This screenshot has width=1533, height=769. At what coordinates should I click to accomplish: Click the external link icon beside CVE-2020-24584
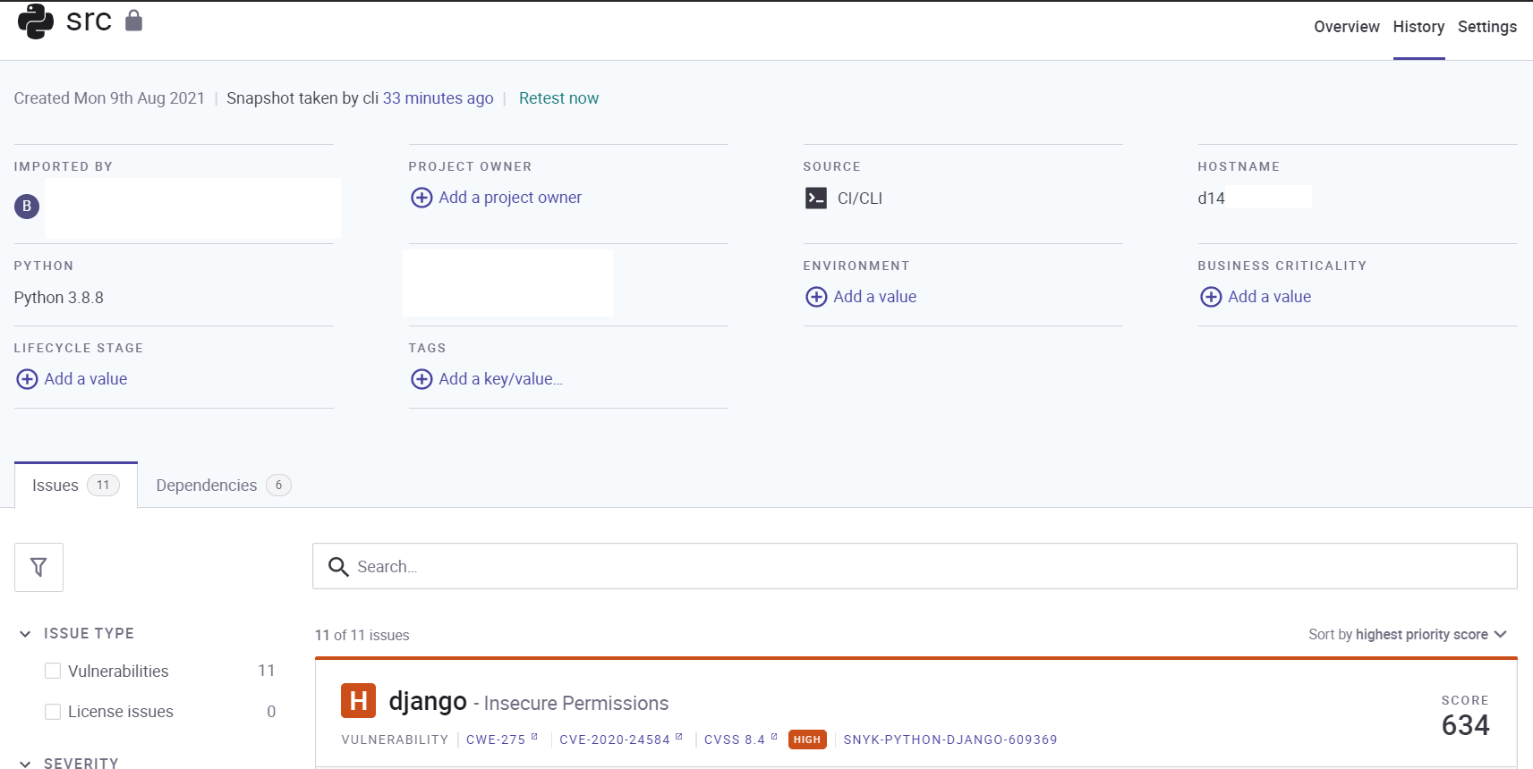point(679,737)
